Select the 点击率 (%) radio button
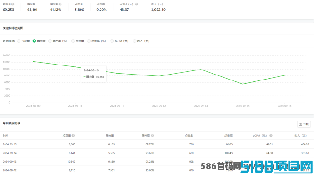Screen dimensions: 314x174 click(89, 41)
